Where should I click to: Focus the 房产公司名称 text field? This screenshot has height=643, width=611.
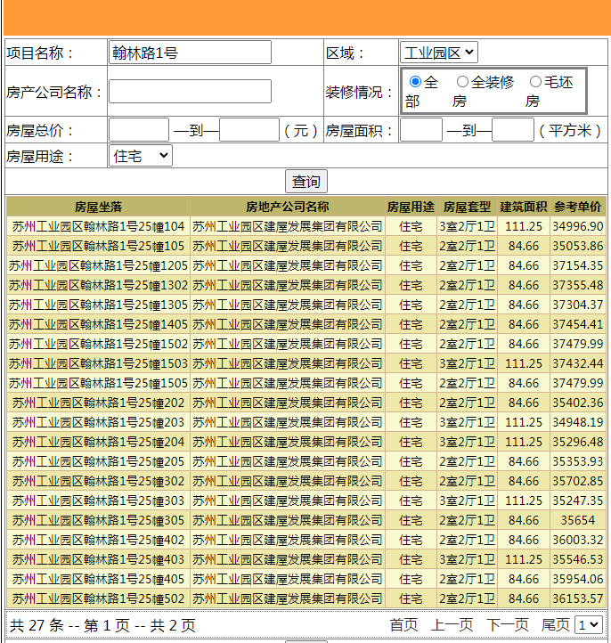(x=190, y=92)
